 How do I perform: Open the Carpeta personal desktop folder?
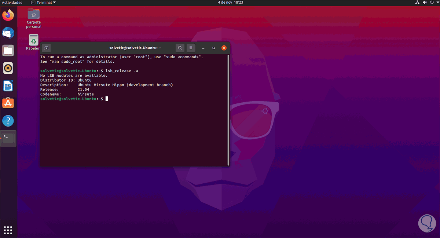click(x=34, y=18)
